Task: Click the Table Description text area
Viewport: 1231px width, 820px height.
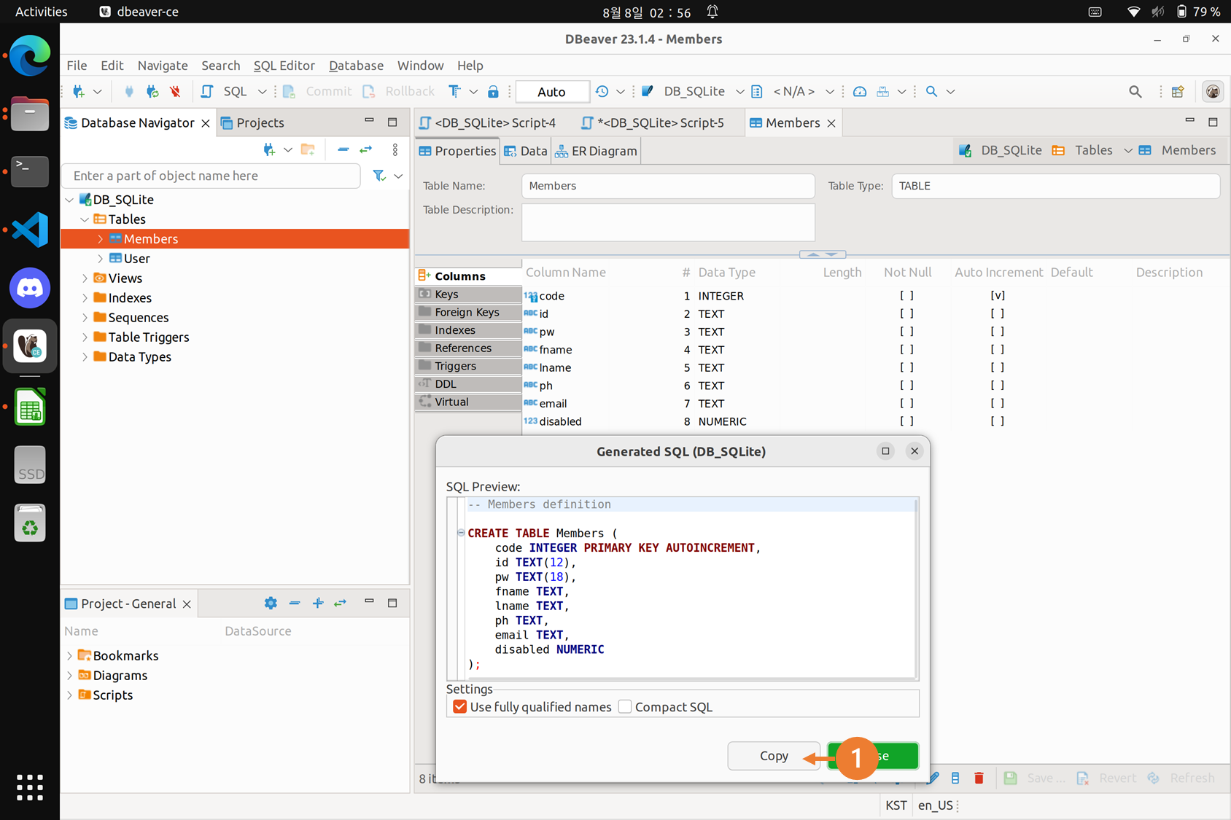Action: (x=668, y=222)
